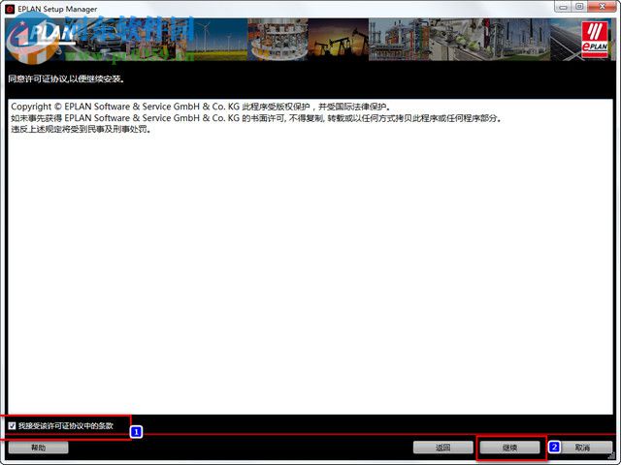Click the EPLAN Setup Manager title bar icon

click(10, 9)
